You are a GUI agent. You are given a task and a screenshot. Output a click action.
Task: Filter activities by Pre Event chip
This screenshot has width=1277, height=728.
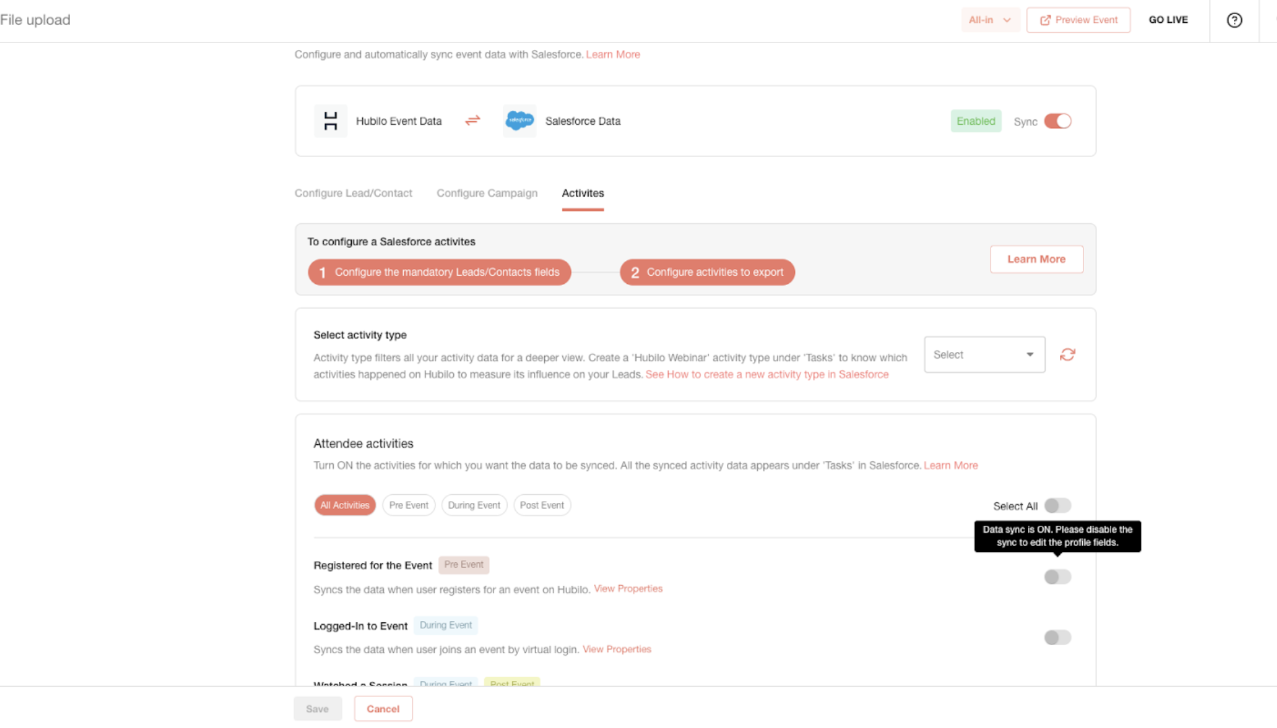click(x=409, y=505)
